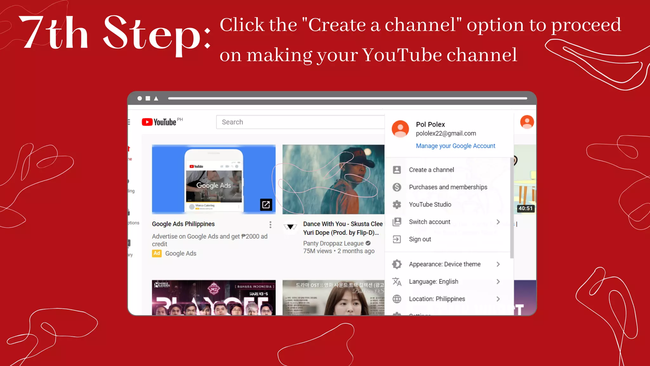Click Google Ads Philippines title
The width and height of the screenshot is (650, 366).
183,224
